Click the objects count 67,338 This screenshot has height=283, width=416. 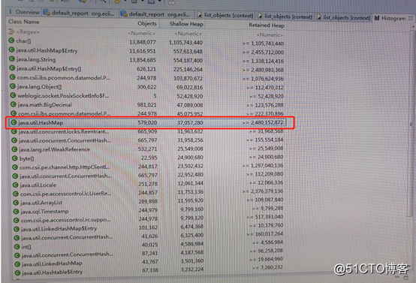coord(150,270)
